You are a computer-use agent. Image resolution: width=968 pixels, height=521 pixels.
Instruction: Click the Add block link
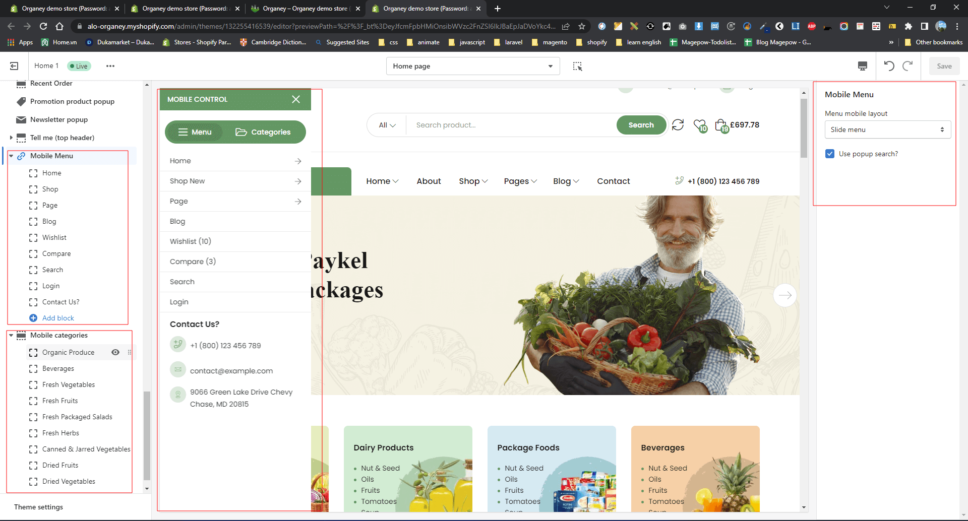pyautogui.click(x=58, y=318)
